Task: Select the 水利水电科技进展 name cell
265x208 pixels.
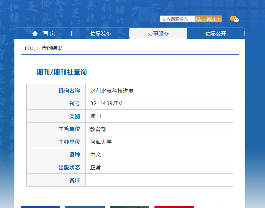Action: tap(159, 91)
